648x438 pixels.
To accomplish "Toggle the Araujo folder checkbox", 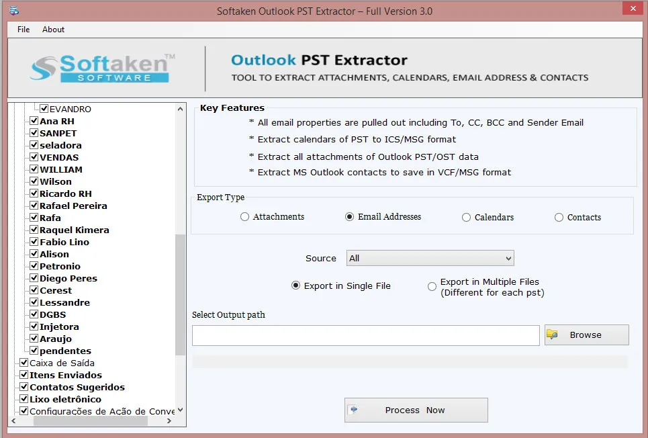I will (34, 339).
